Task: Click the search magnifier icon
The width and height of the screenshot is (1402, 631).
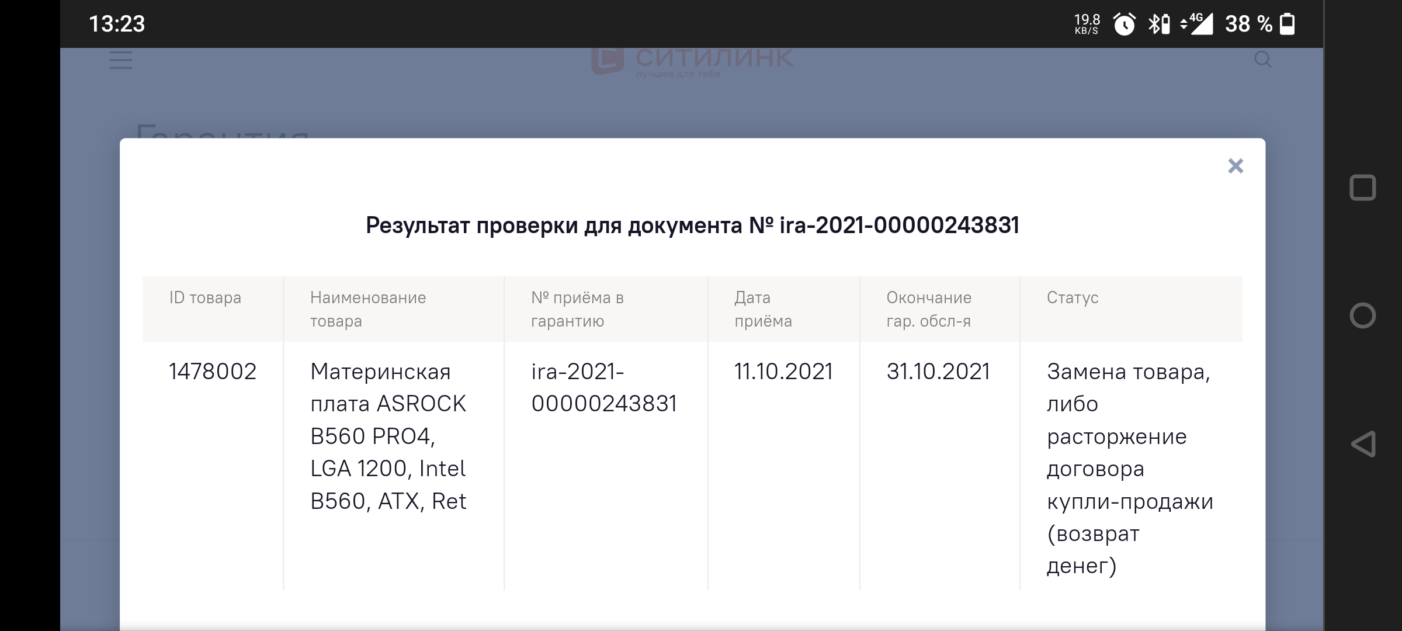Action: (x=1262, y=60)
